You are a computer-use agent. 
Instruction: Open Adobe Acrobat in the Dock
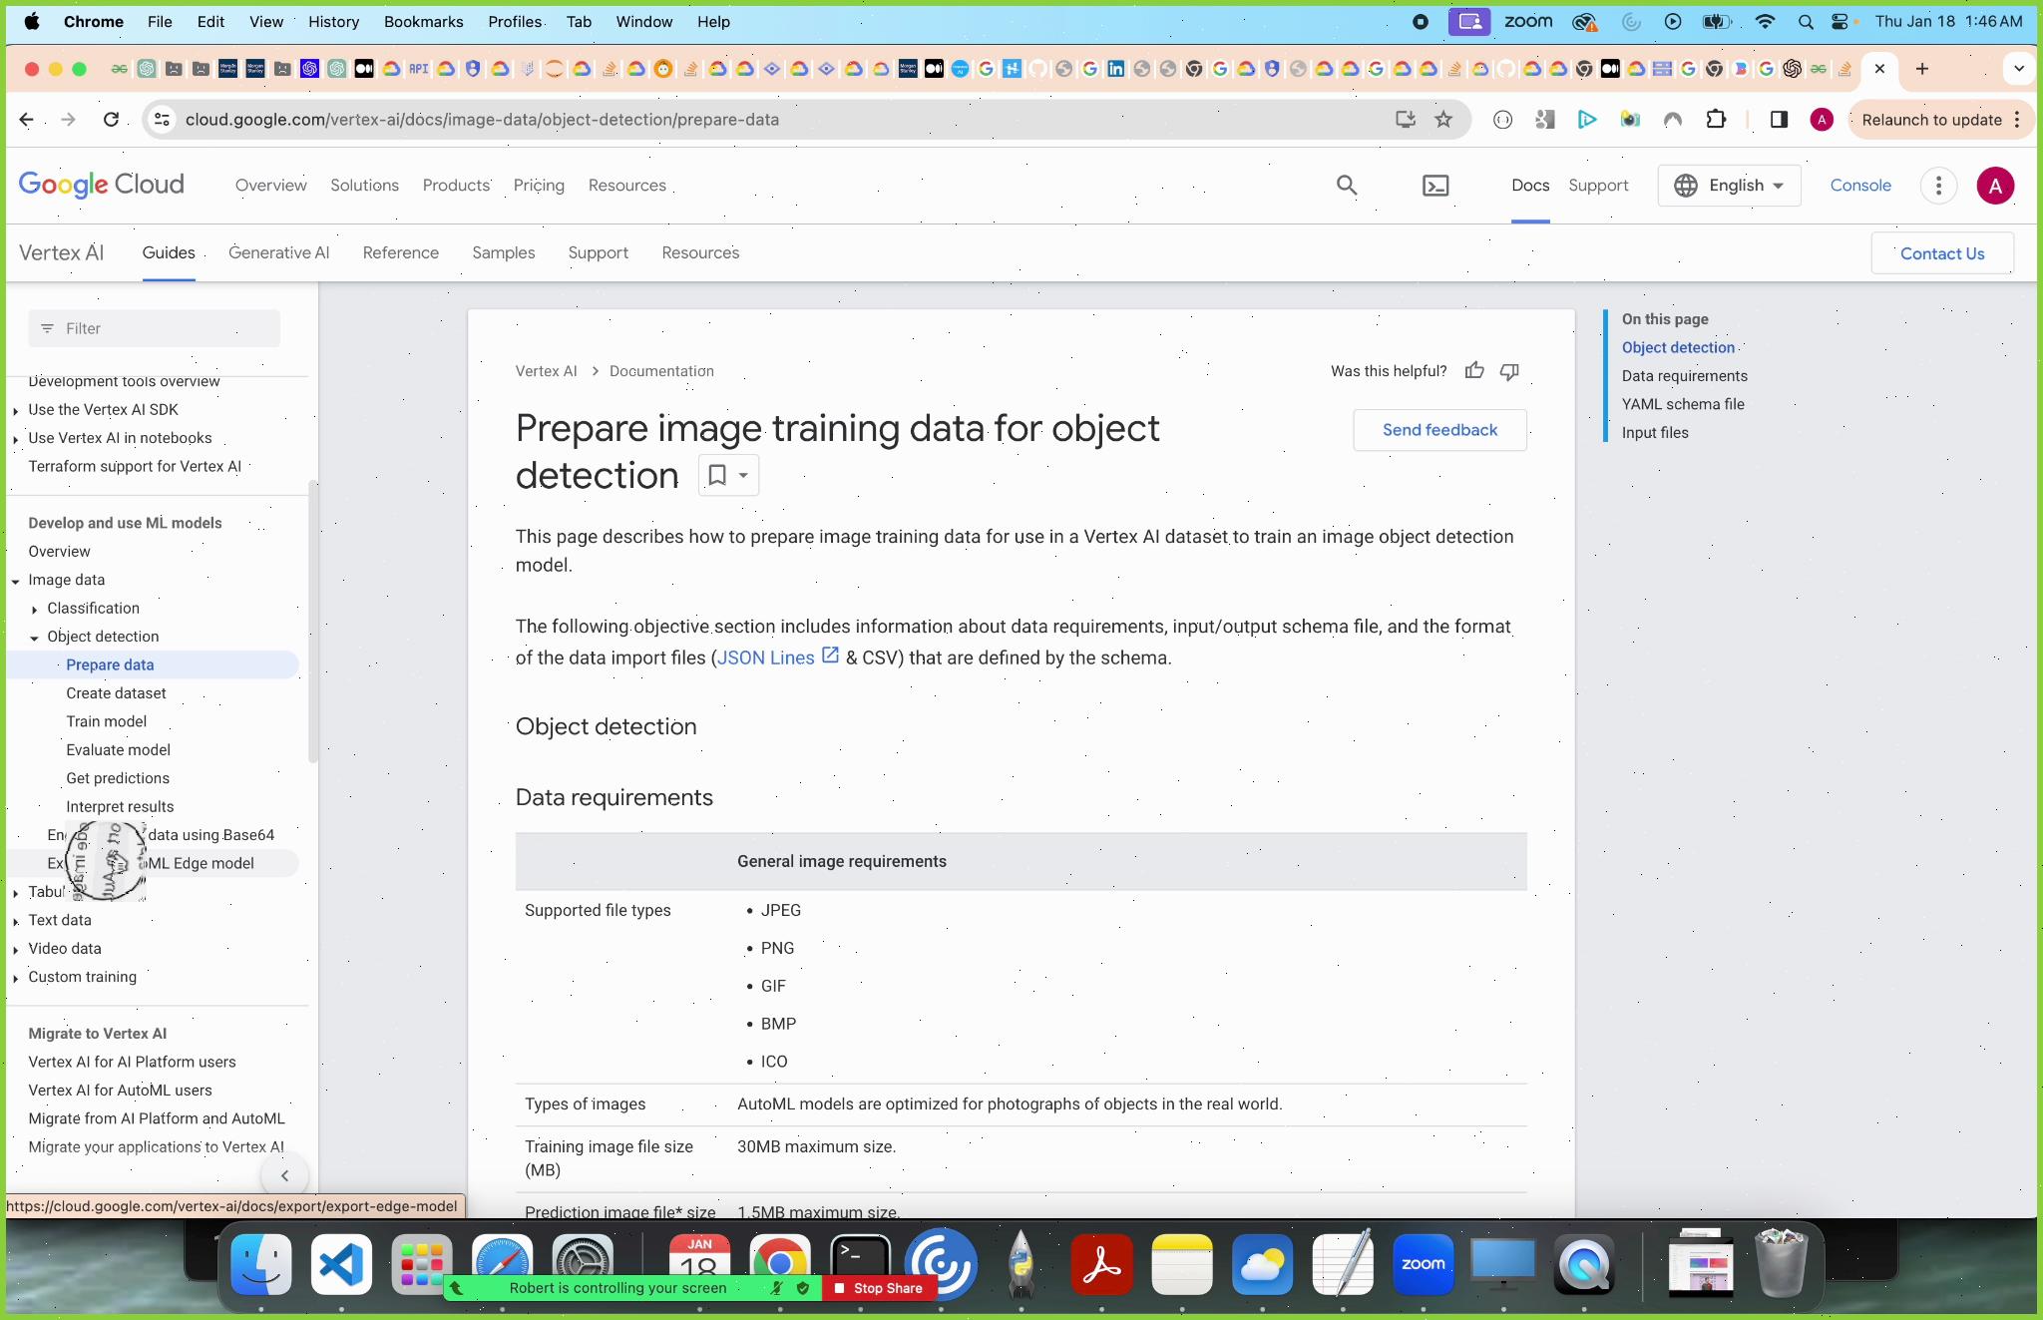(1102, 1264)
